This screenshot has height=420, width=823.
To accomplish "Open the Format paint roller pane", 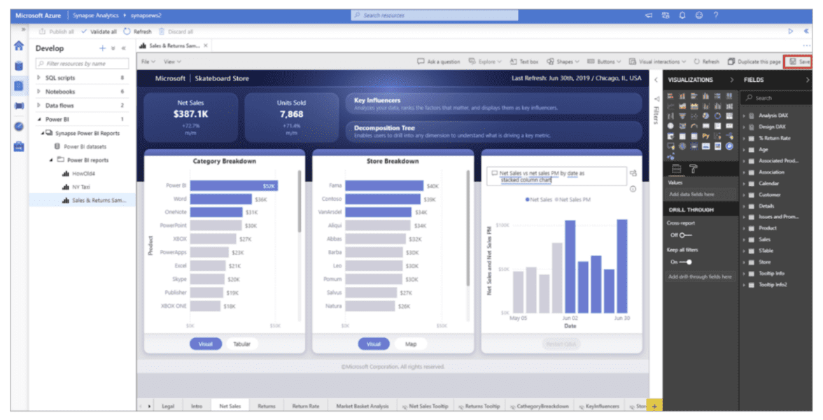I will point(694,169).
